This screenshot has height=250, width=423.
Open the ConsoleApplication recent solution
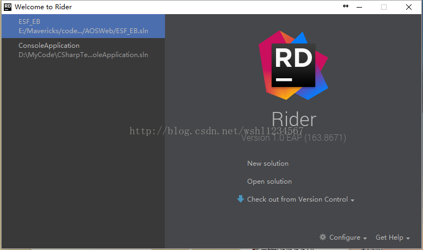pyautogui.click(x=83, y=50)
